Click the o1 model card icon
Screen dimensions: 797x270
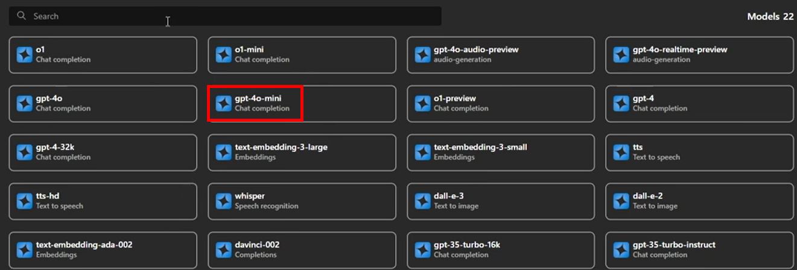click(x=24, y=55)
